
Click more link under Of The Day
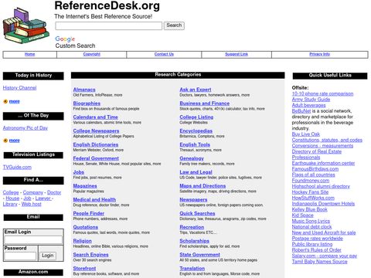pyautogui.click(x=14, y=141)
